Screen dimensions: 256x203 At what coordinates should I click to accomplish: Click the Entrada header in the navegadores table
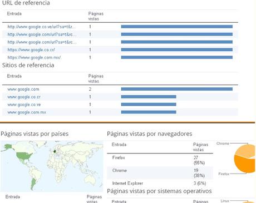point(119,145)
